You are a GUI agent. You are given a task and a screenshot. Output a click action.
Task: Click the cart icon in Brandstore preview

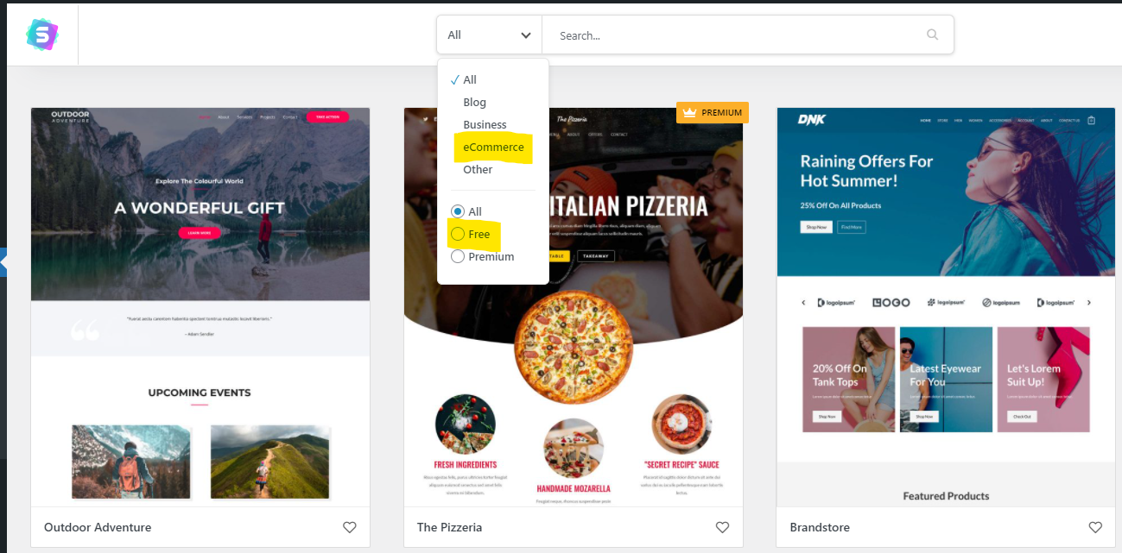(x=1091, y=121)
